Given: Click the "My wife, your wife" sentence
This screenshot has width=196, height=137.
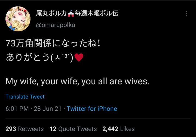Looking at the screenshot, I should coord(77,81).
